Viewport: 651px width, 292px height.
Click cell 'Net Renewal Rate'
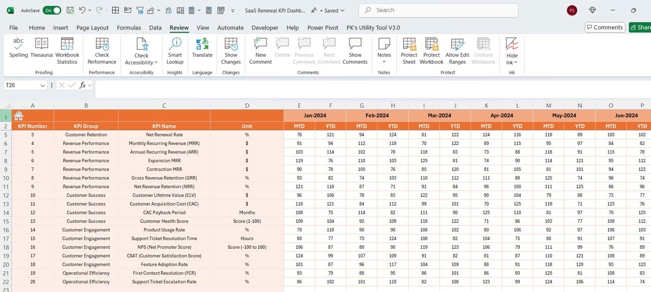[164, 135]
